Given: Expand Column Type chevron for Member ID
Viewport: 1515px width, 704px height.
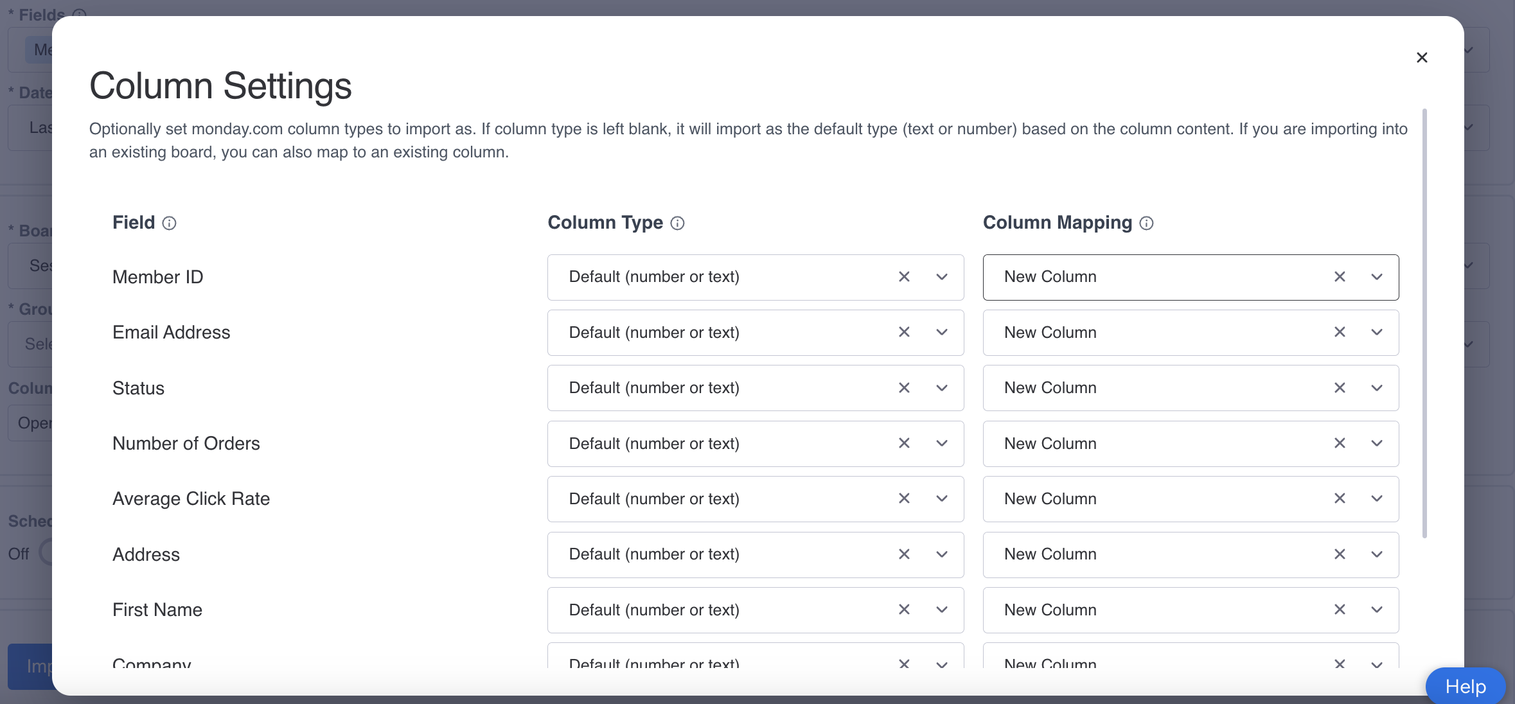Looking at the screenshot, I should (x=942, y=277).
